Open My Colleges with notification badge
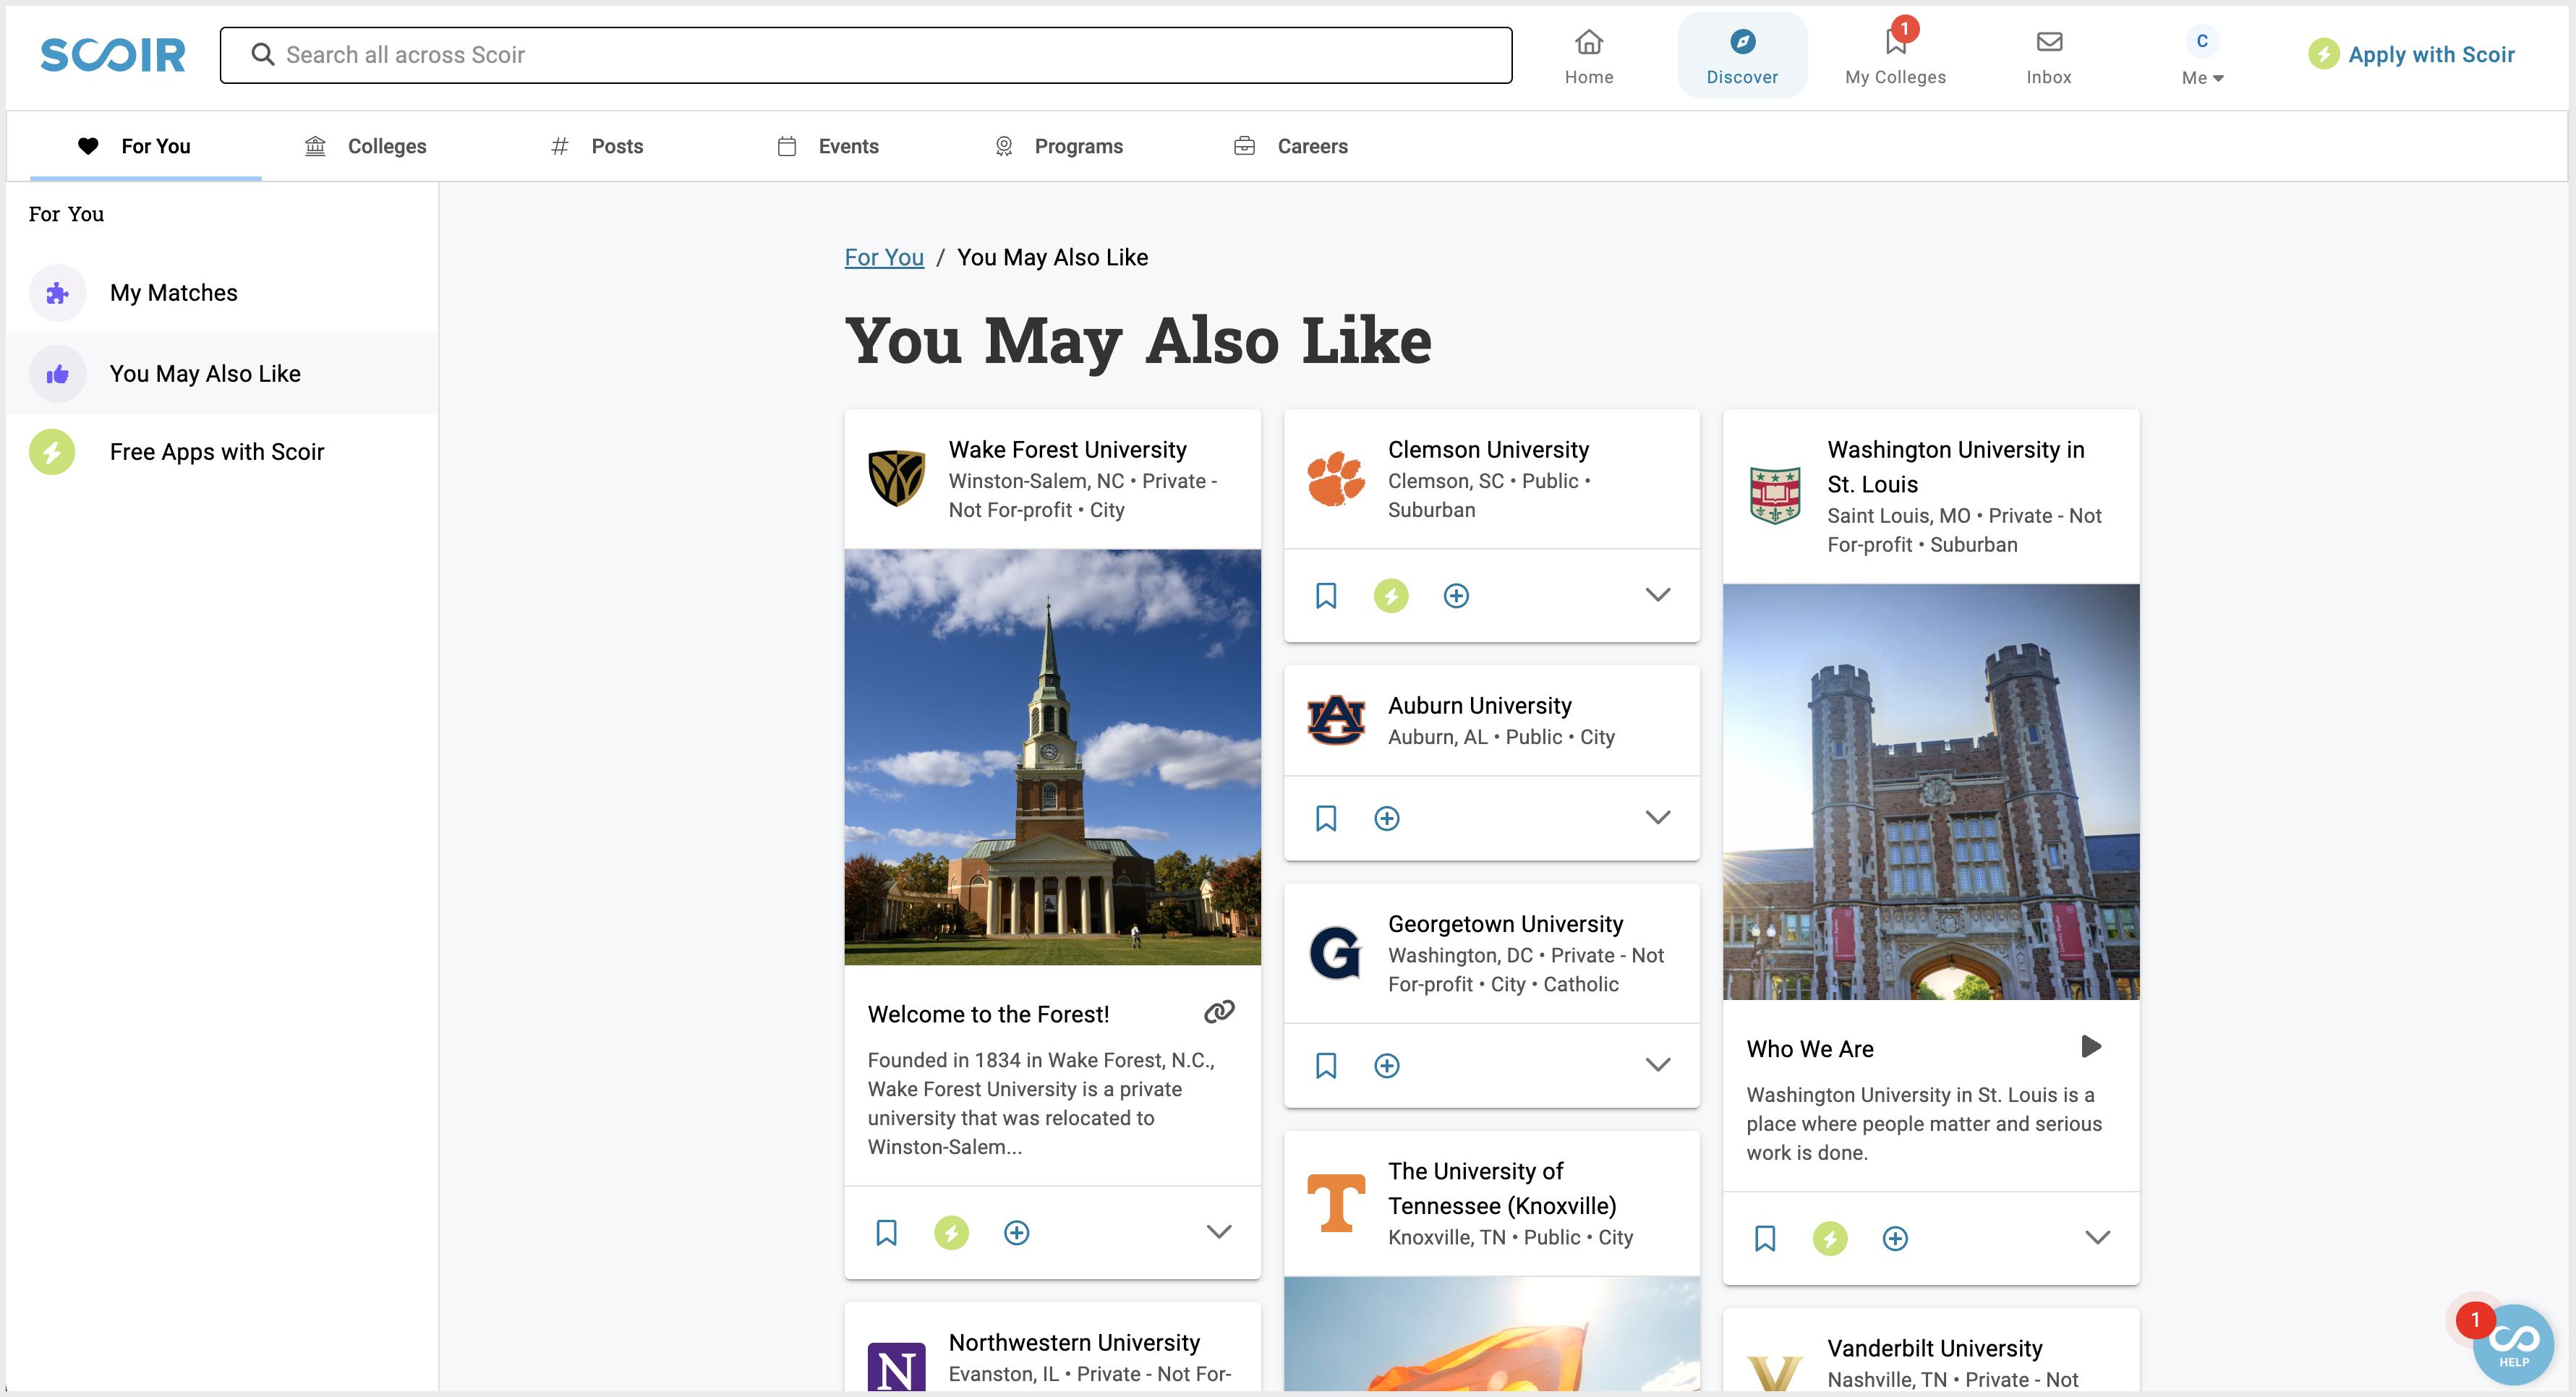 (x=1895, y=56)
